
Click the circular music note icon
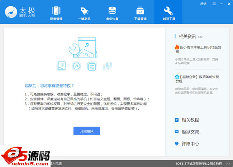click(x=76, y=66)
